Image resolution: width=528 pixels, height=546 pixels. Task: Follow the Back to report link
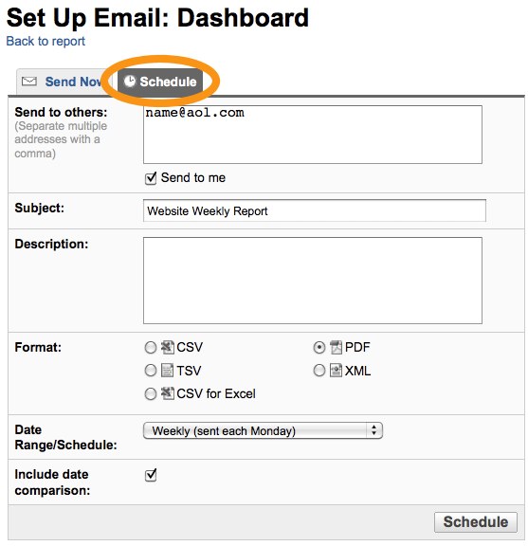(46, 41)
